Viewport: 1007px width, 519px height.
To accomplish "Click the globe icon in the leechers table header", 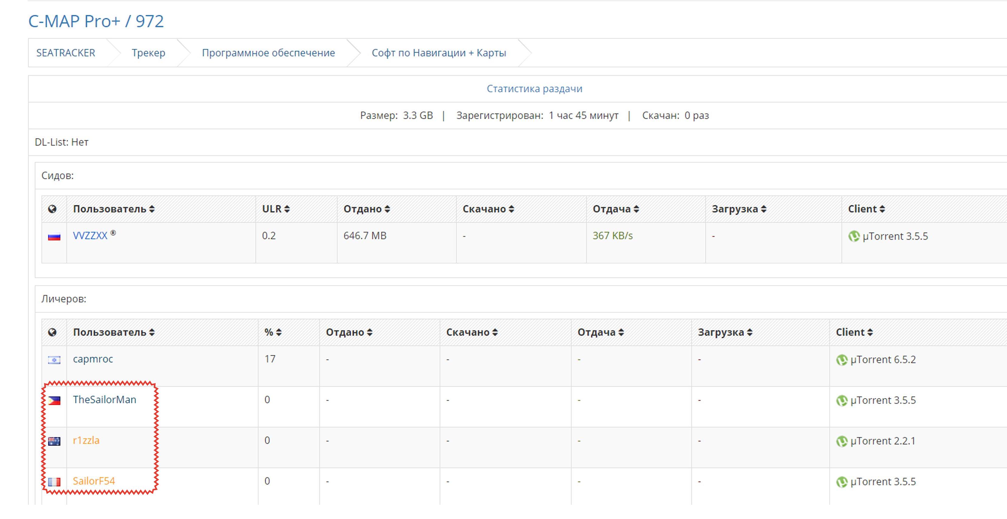I will point(52,332).
